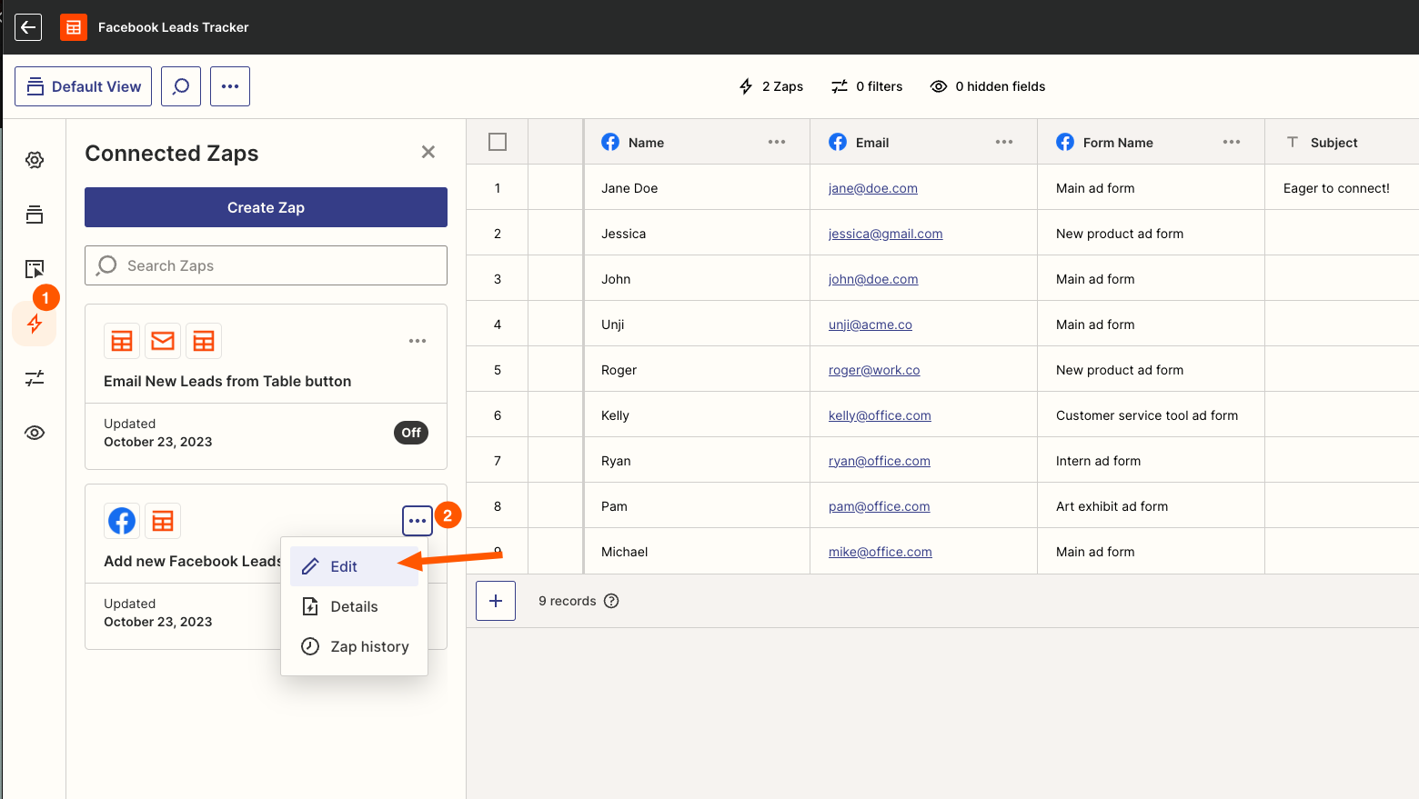Viewport: 1419px width, 799px height.
Task: Open the unji@acme.co email link
Action: [871, 325]
